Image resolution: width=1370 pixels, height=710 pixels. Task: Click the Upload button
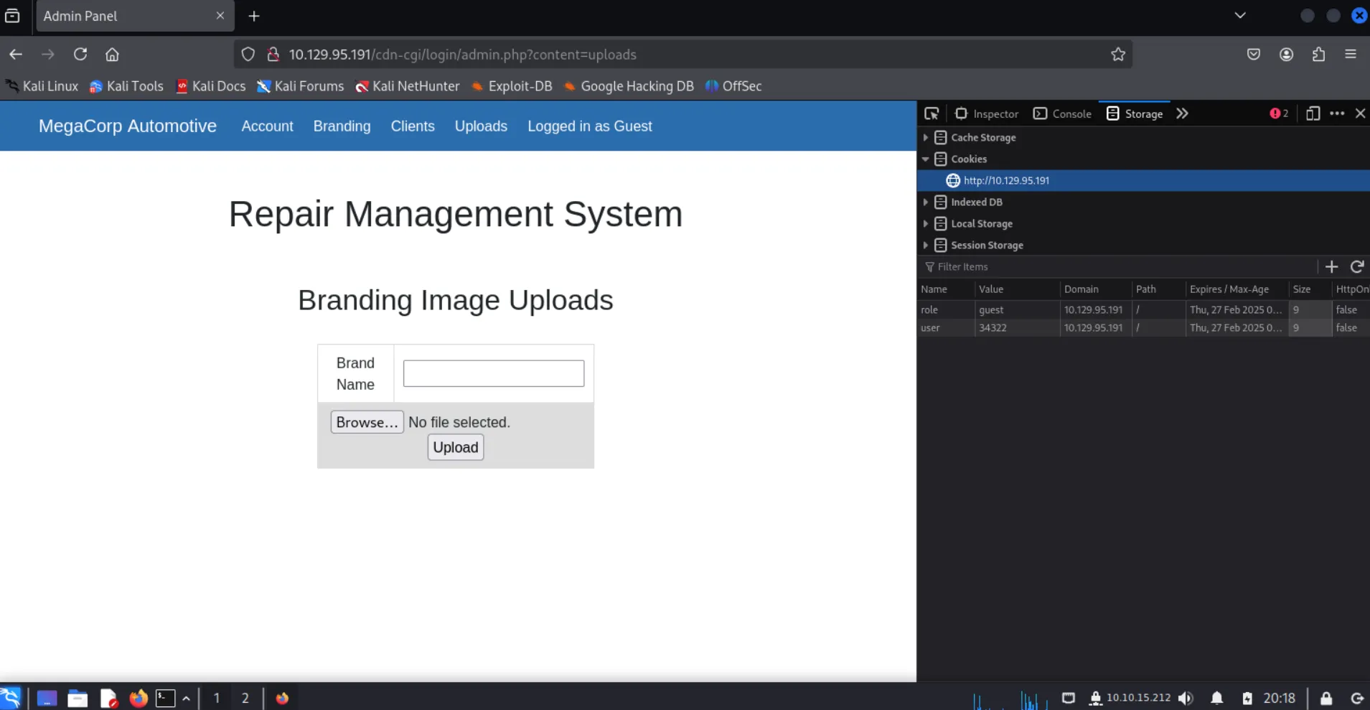(456, 447)
